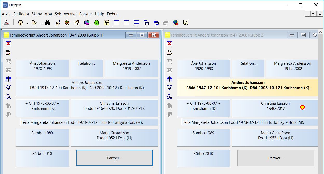Open the Debug menu
Screen dimensions: 324x174
(113, 14)
